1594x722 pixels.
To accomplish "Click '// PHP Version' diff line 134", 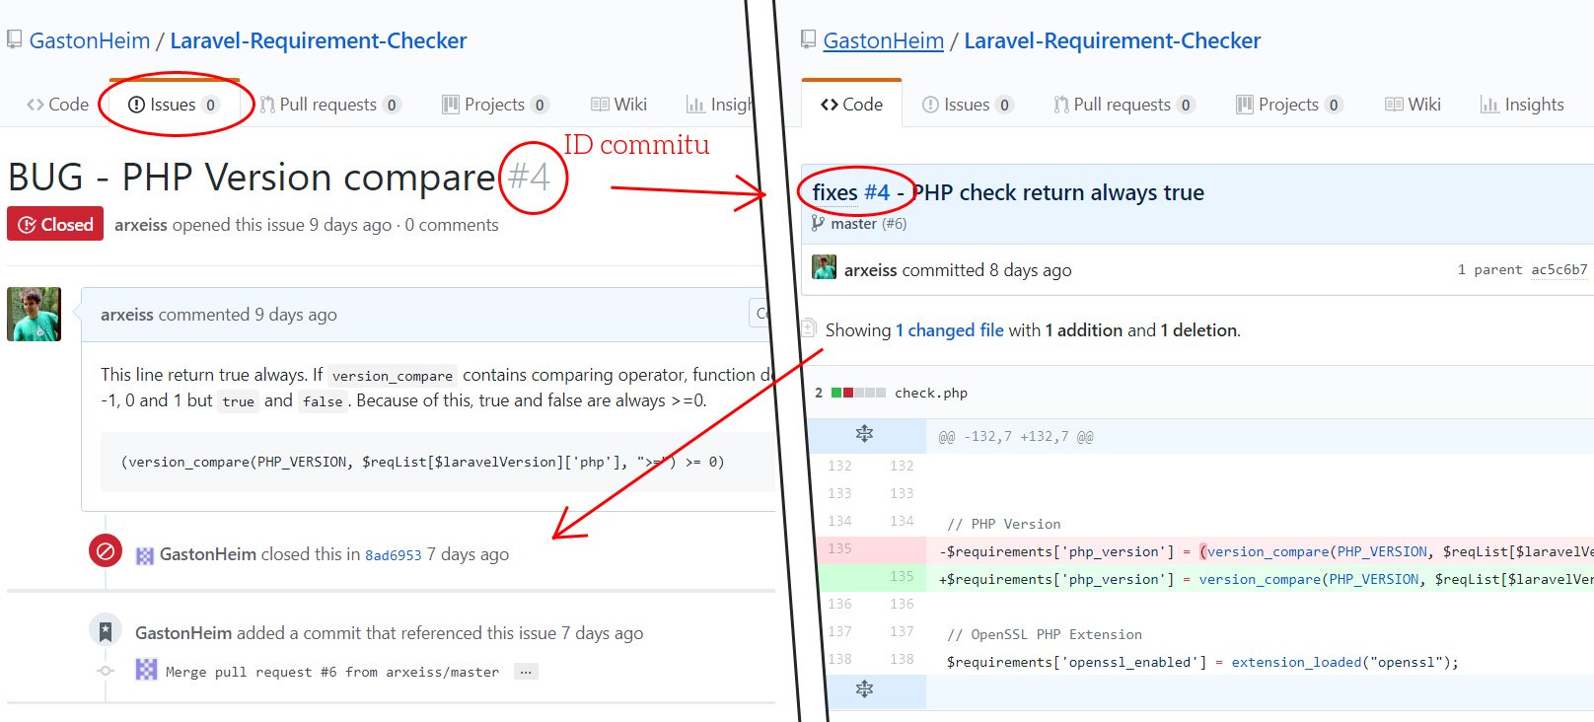I will (x=1004, y=524).
